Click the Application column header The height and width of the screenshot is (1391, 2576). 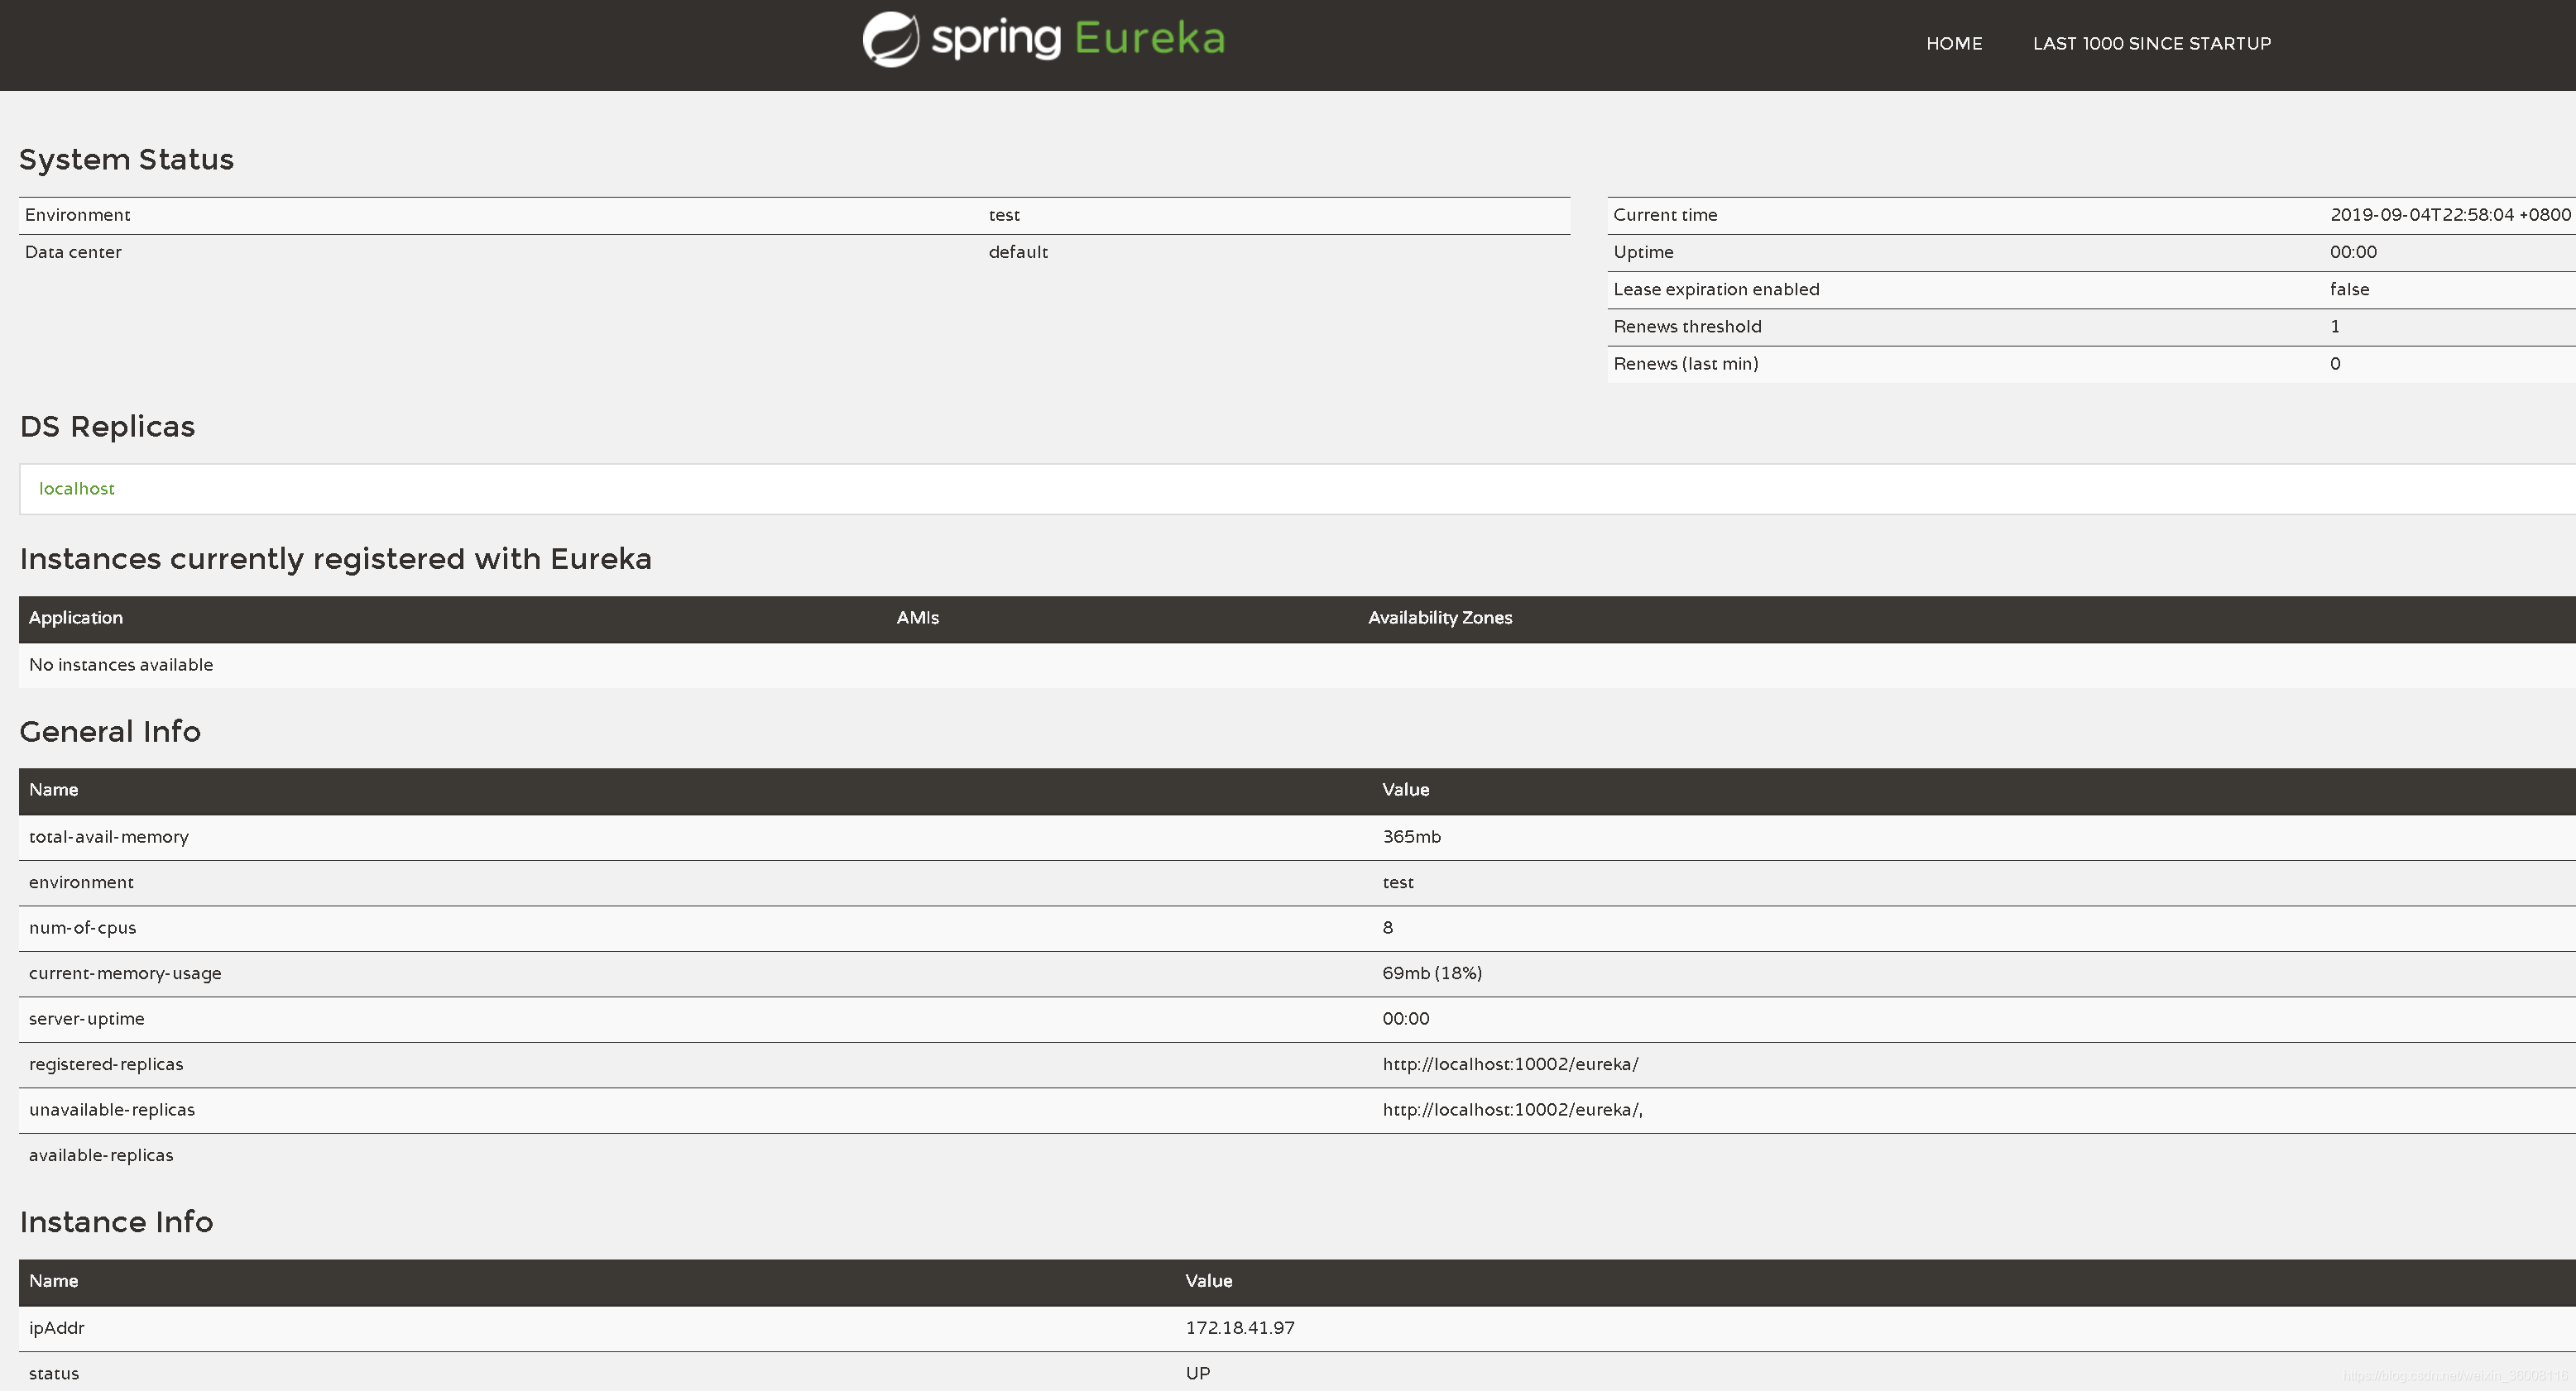pos(76,618)
